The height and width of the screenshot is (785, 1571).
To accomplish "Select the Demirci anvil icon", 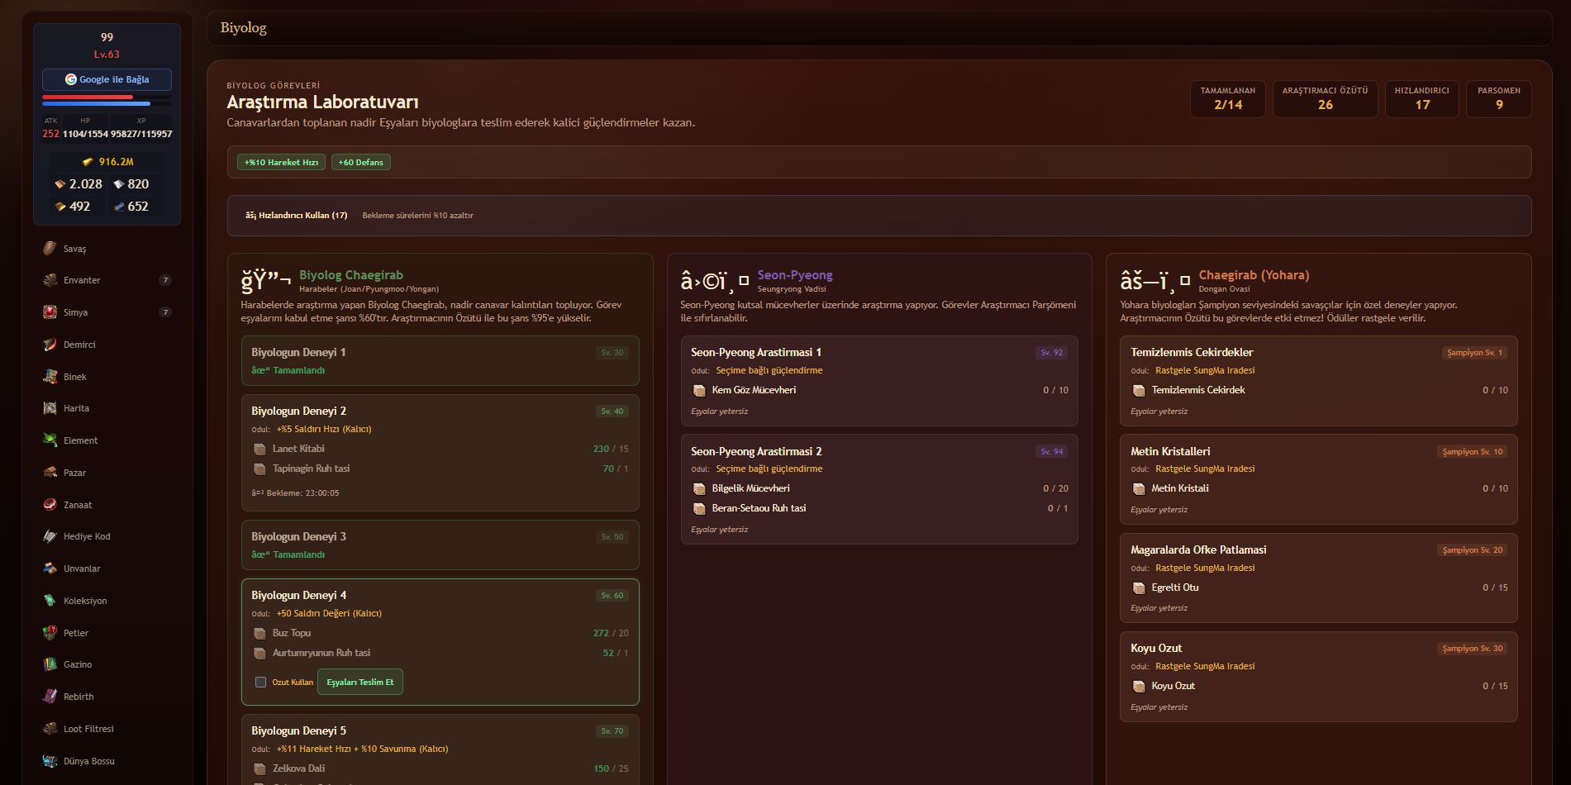I will 50,345.
